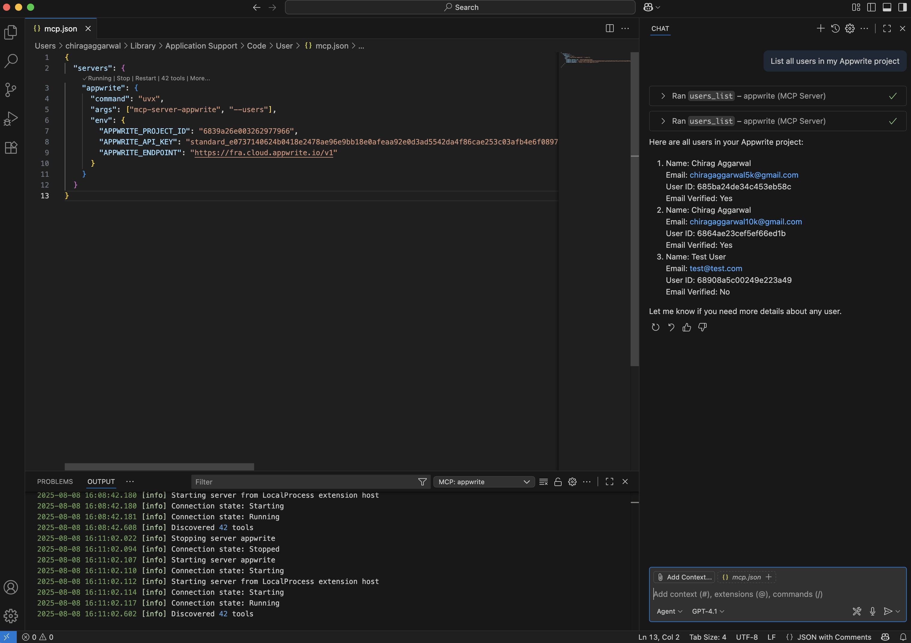Image resolution: width=911 pixels, height=643 pixels.
Task: Open the Run and Debug view
Action: pos(11,118)
